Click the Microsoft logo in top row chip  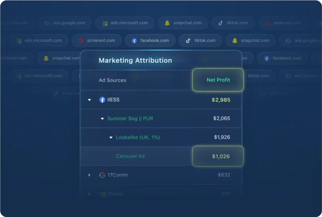point(105,23)
